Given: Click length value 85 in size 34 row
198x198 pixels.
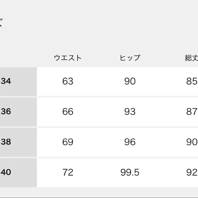Looking at the screenshot, I should pyautogui.click(x=192, y=81).
